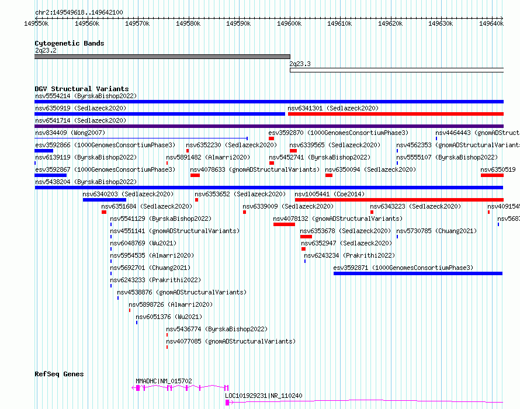
Task: Click the blue esv3592871 variant bar
Action: tap(418, 273)
